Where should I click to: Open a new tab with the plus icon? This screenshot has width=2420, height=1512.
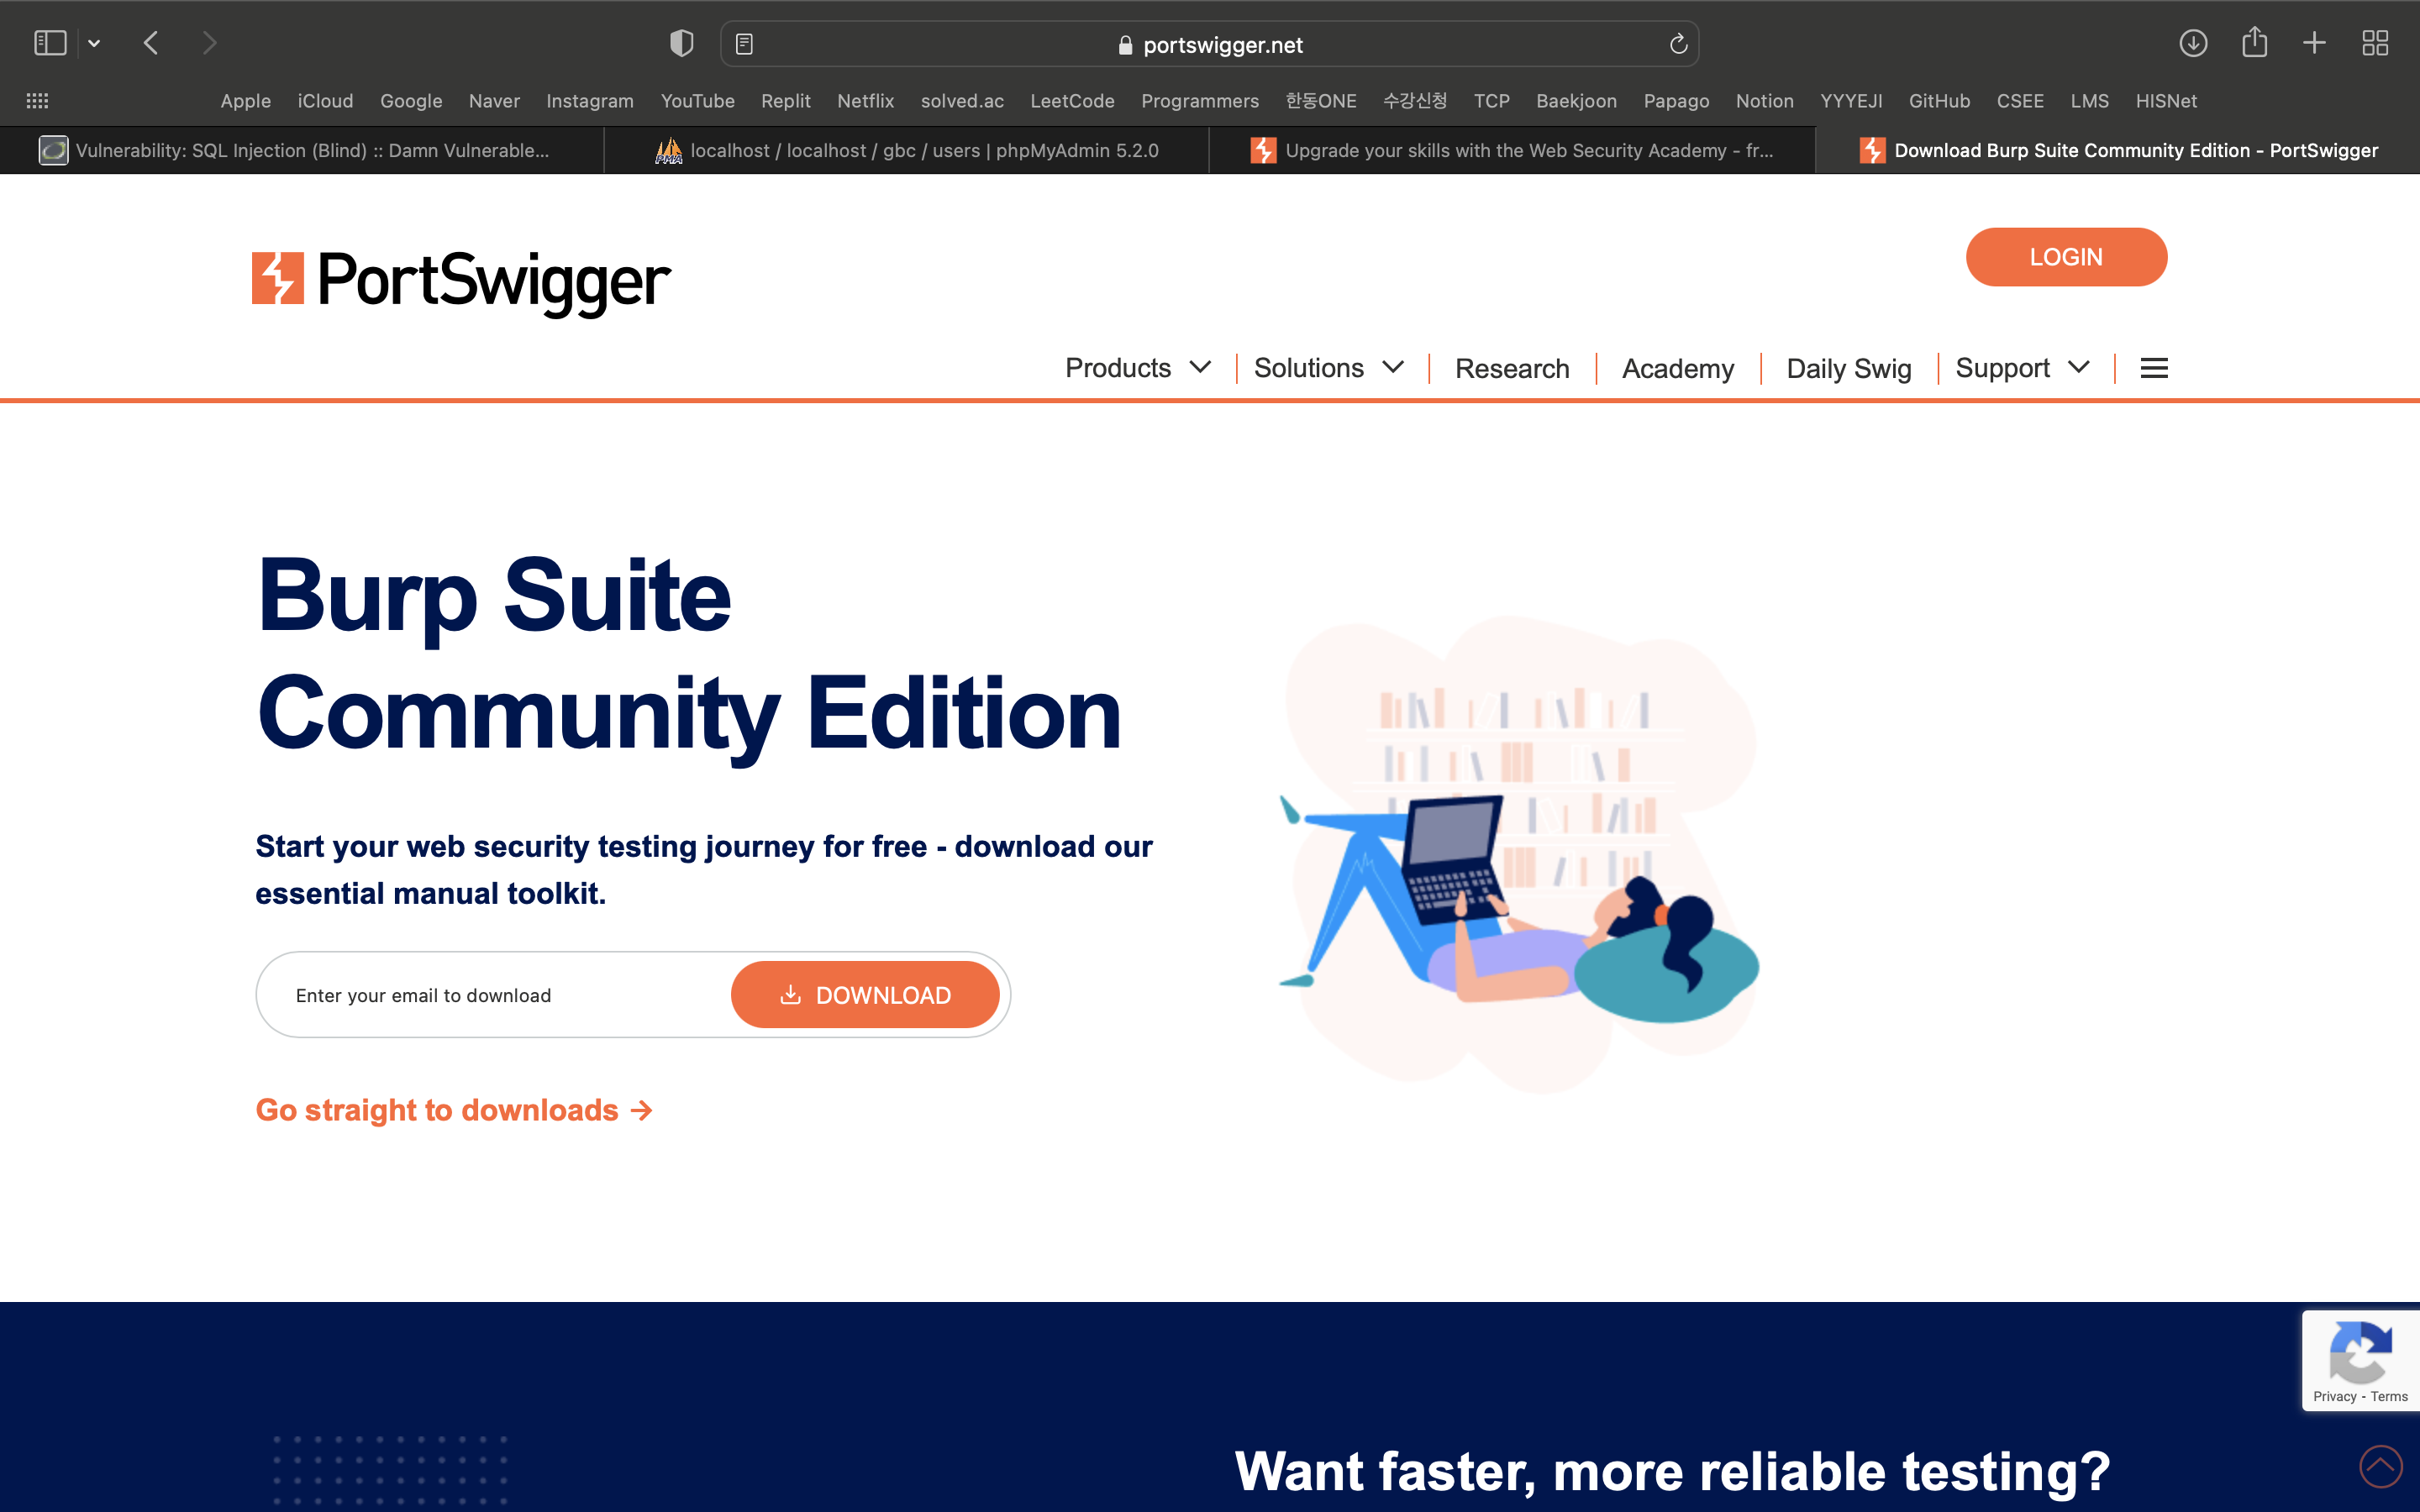pyautogui.click(x=2314, y=43)
